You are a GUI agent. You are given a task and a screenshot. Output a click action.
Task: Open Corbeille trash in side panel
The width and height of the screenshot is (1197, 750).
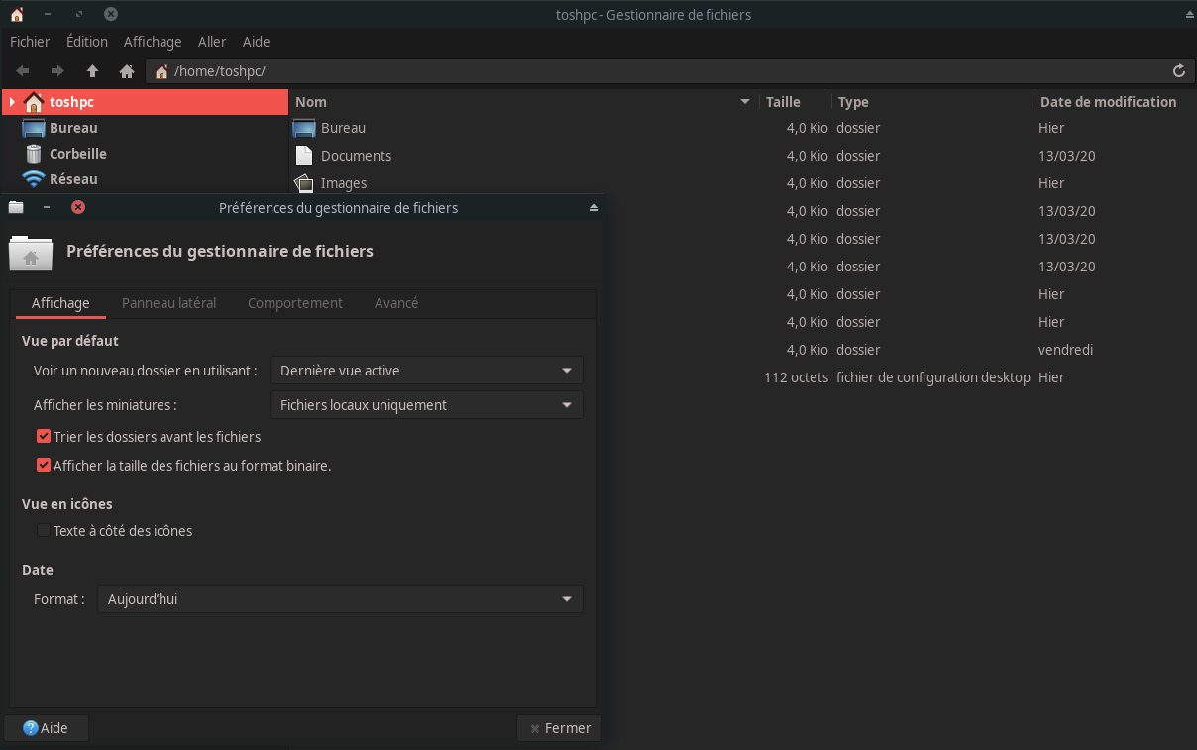pyautogui.click(x=77, y=154)
